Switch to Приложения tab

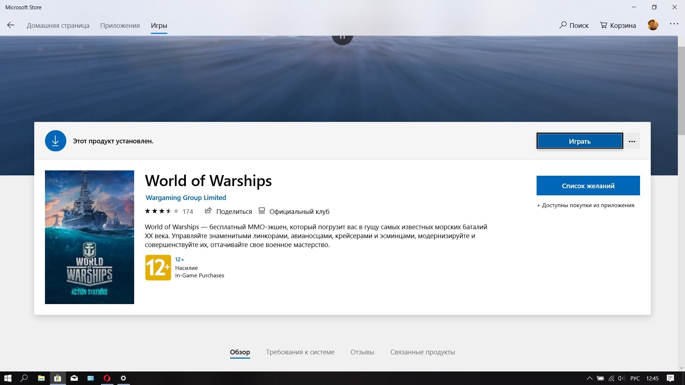[120, 25]
